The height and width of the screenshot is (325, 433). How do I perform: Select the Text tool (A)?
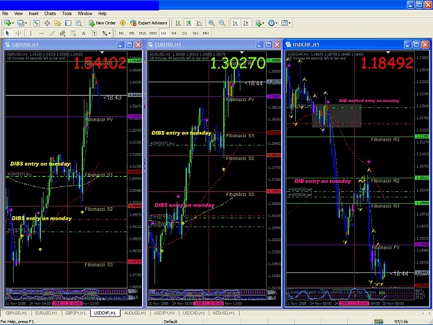[83, 33]
